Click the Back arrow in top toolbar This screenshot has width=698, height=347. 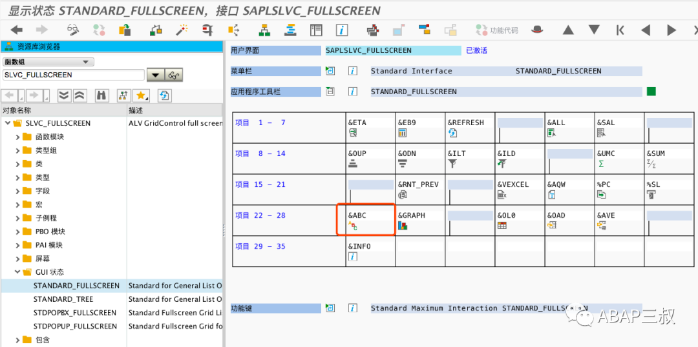[x=16, y=30]
